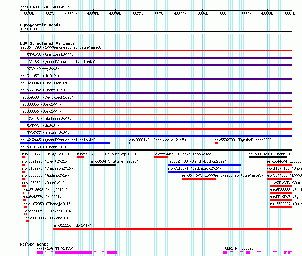The width and height of the screenshot is (302, 256).
Task: Select nsv6059931 (Wu2021) label
Action: 40,126
